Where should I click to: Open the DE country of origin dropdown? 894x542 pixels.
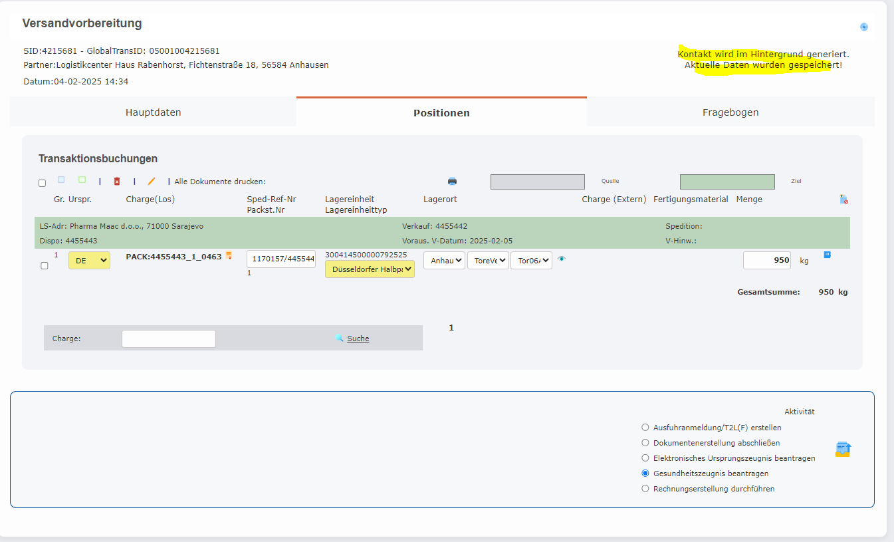pyautogui.click(x=89, y=261)
